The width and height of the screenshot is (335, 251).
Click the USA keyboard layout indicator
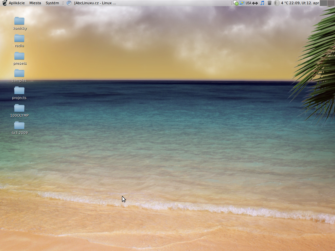coord(248,3)
